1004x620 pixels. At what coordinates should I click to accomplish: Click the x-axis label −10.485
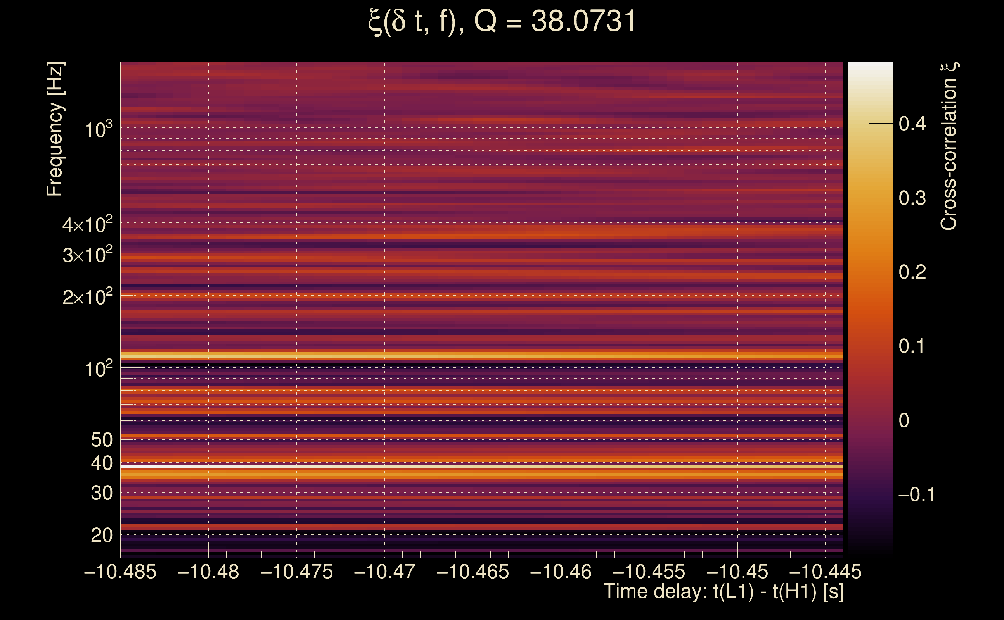[x=120, y=572]
